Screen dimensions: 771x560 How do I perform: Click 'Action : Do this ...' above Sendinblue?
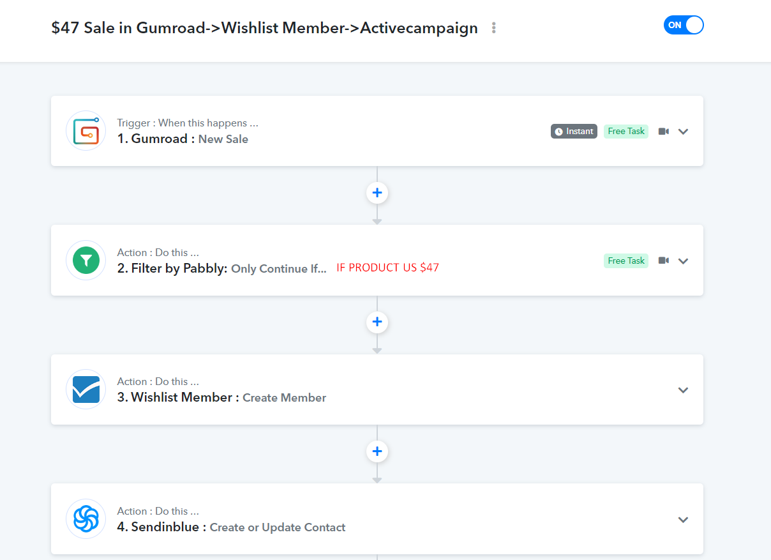click(158, 511)
